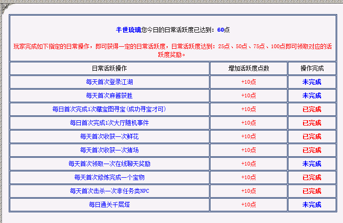Click the 日常活跃操作 column header
The height and width of the screenshot is (223, 343).
pyautogui.click(x=109, y=69)
